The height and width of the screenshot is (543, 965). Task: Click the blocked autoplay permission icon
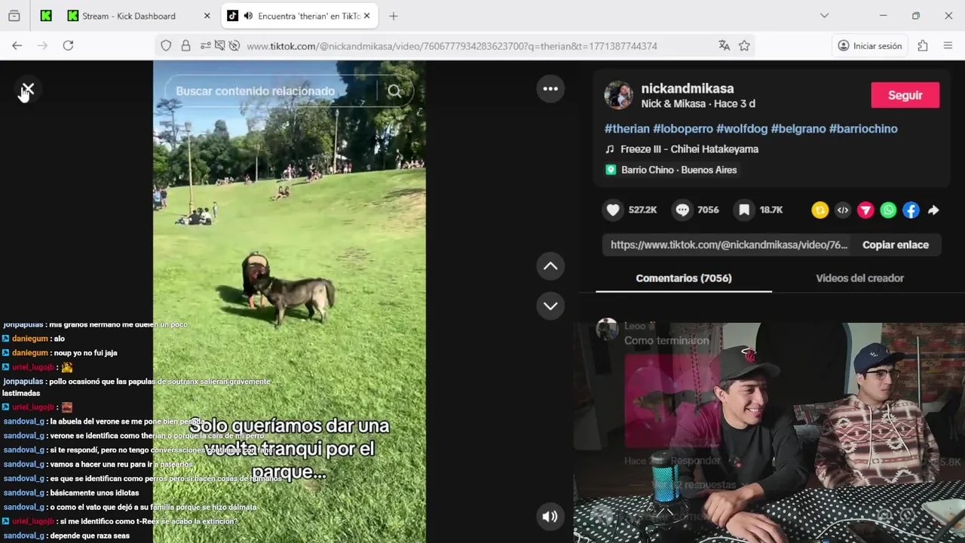[234, 46]
